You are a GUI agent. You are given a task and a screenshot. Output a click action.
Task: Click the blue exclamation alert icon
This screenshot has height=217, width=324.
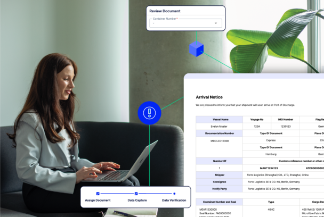149,113
